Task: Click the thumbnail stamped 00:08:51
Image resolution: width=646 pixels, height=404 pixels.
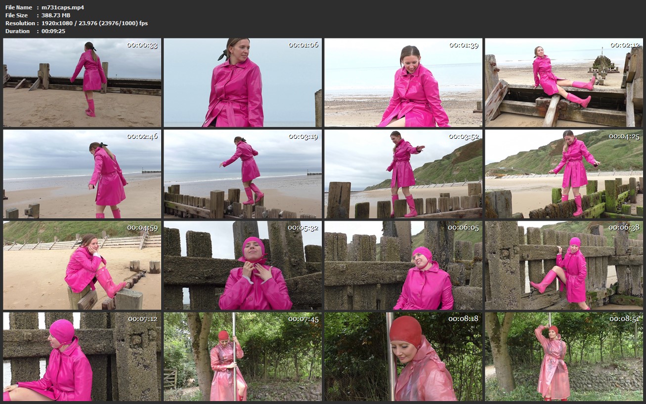Action: click(564, 357)
